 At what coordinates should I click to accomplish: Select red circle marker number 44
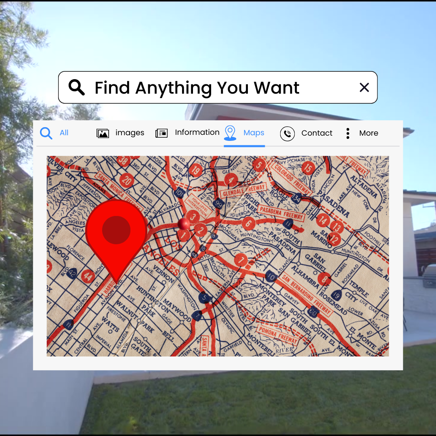pos(88,276)
